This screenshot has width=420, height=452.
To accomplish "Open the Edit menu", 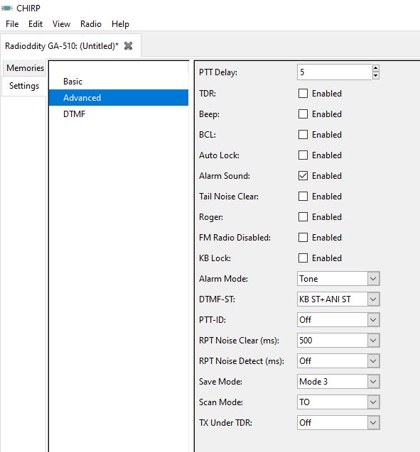I will pyautogui.click(x=36, y=24).
